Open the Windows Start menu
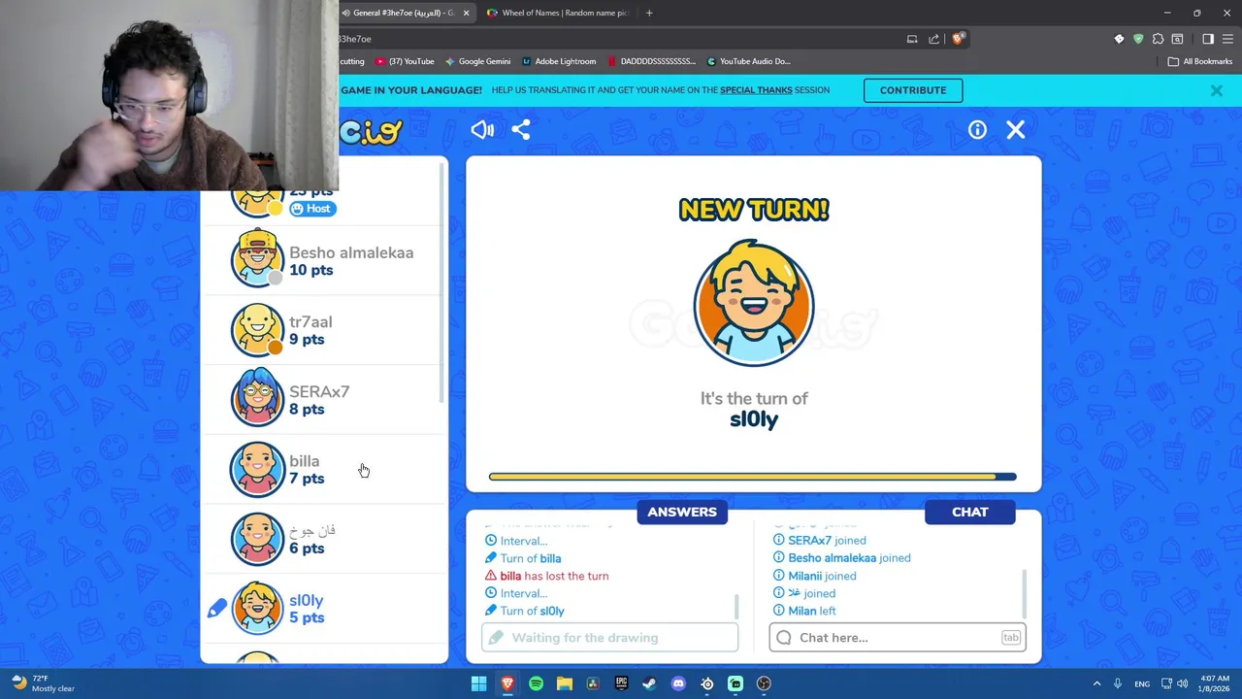 click(x=478, y=683)
